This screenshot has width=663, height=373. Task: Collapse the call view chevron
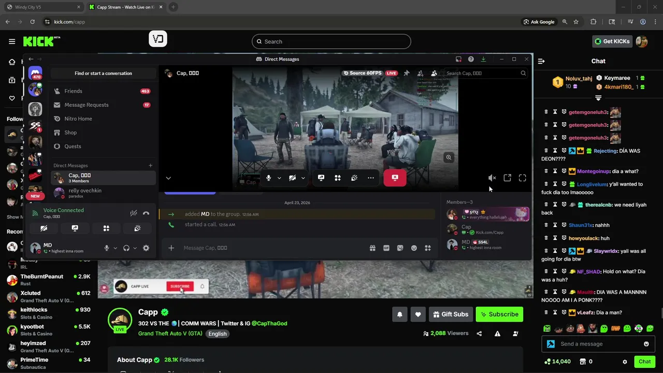point(168,178)
